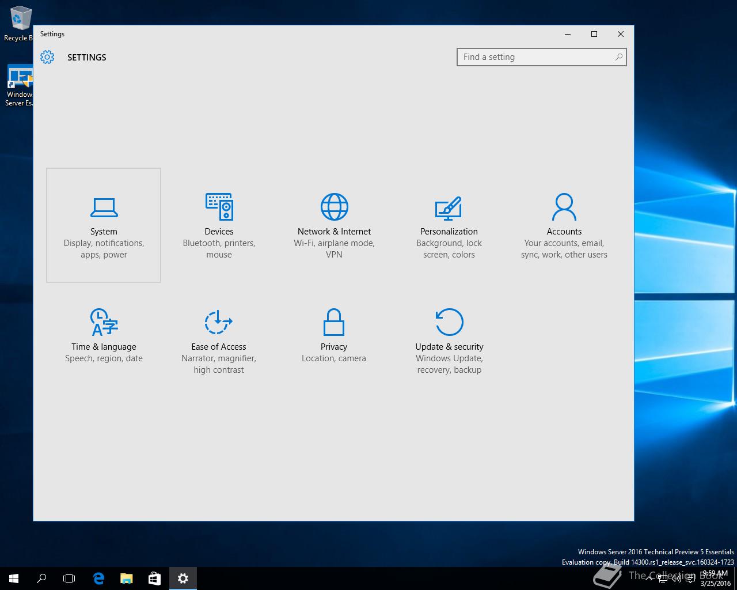The height and width of the screenshot is (590, 737).
Task: Open Devices settings keyboard-speaker icon
Action: tap(219, 207)
